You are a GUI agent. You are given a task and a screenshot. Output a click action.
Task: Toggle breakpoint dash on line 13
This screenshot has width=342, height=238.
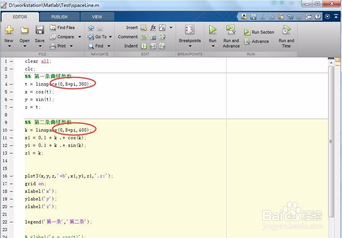pos(12,153)
